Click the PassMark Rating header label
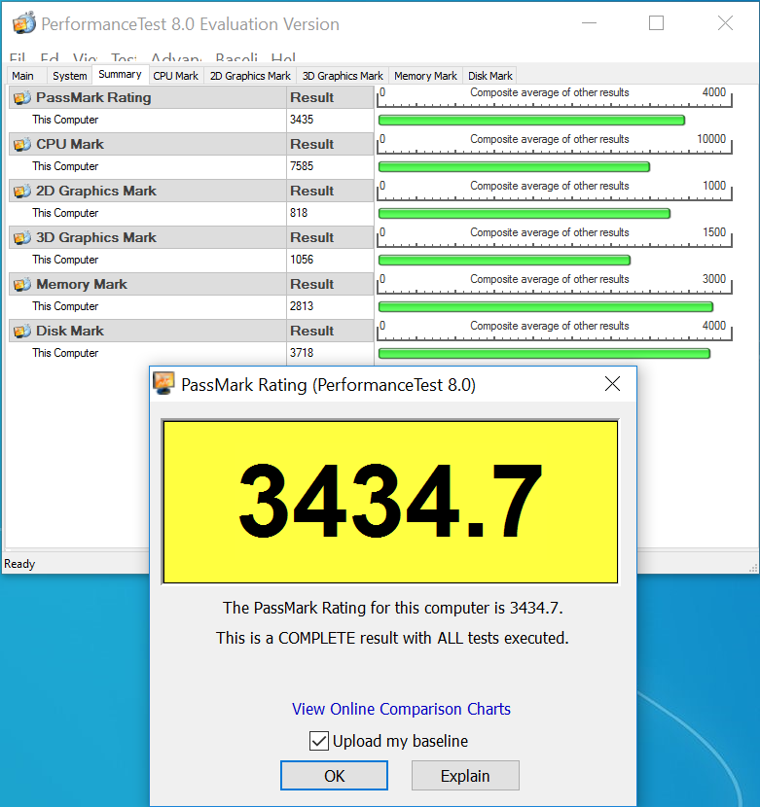The width and height of the screenshot is (760, 807). [x=93, y=97]
